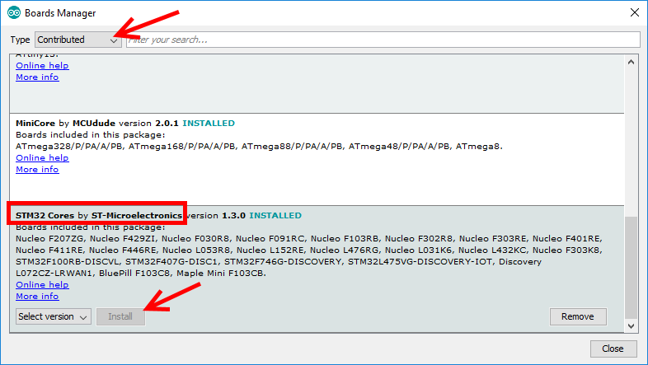The height and width of the screenshot is (365, 648).
Task: Click the vertical scrollbar thumb
Action: [631, 268]
